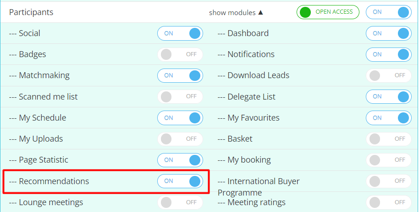Enable the Badges module toggle
Viewport: 419px width, 212px height.
coord(180,54)
